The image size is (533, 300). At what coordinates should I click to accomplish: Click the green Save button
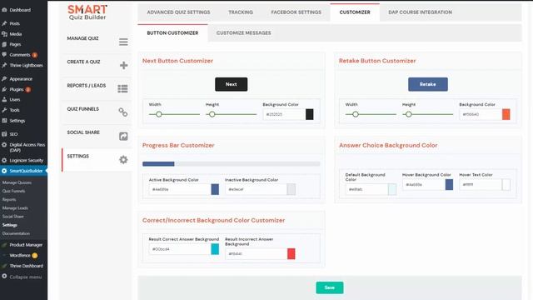coord(330,287)
